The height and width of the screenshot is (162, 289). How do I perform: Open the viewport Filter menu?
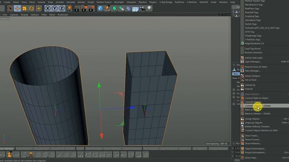point(44,15)
